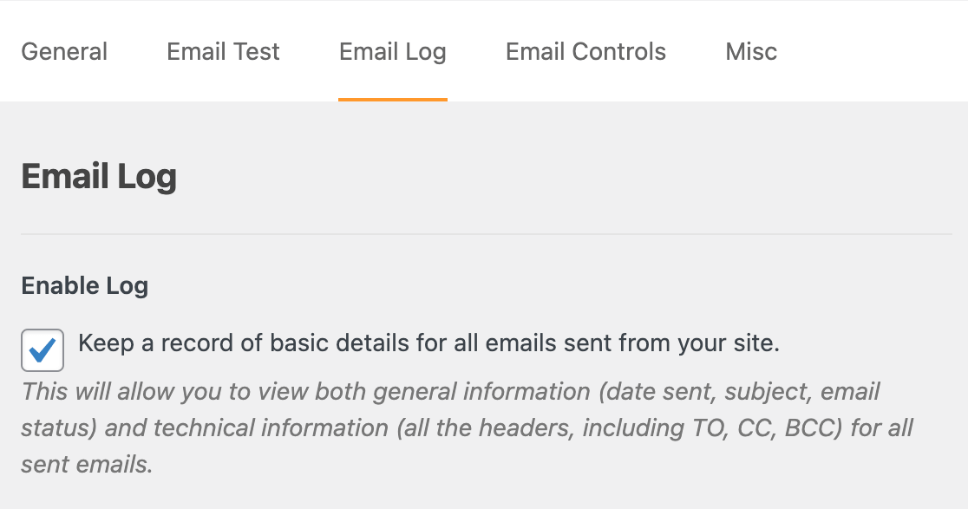The width and height of the screenshot is (968, 509).
Task: Click the Enable Log section label
Action: (x=84, y=285)
